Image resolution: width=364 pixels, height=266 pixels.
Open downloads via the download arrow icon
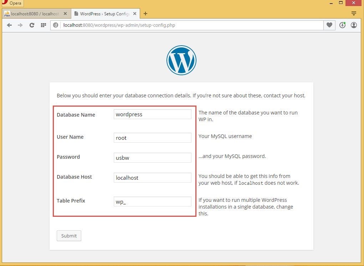342,25
